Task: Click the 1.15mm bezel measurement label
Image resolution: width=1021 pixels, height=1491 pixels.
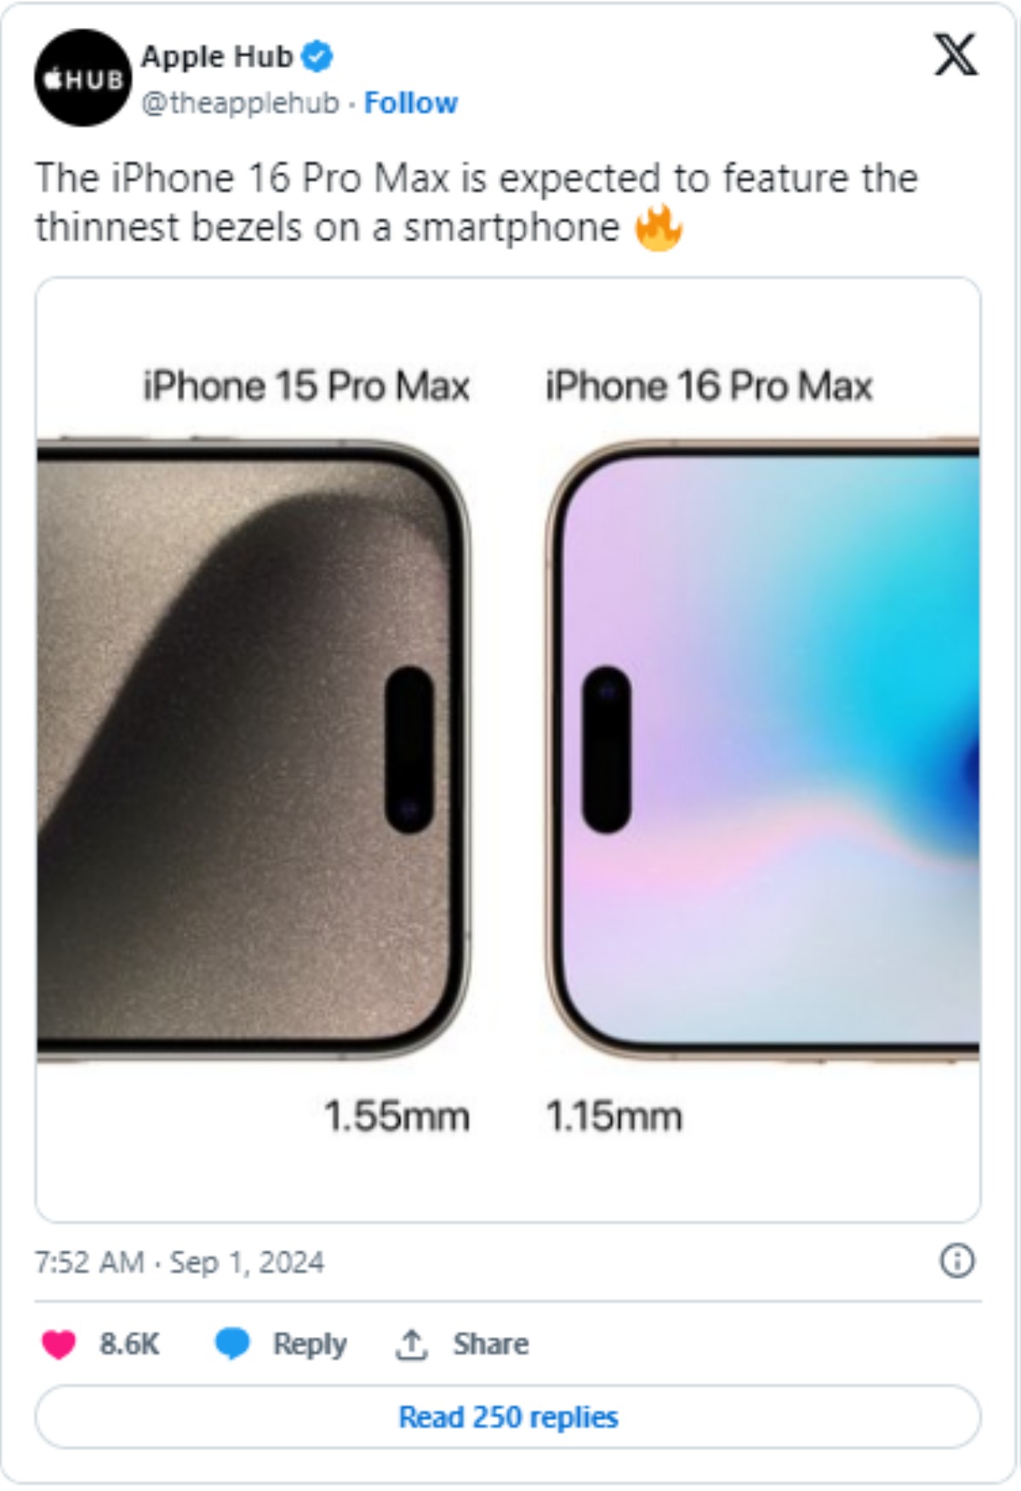Action: 613,1116
